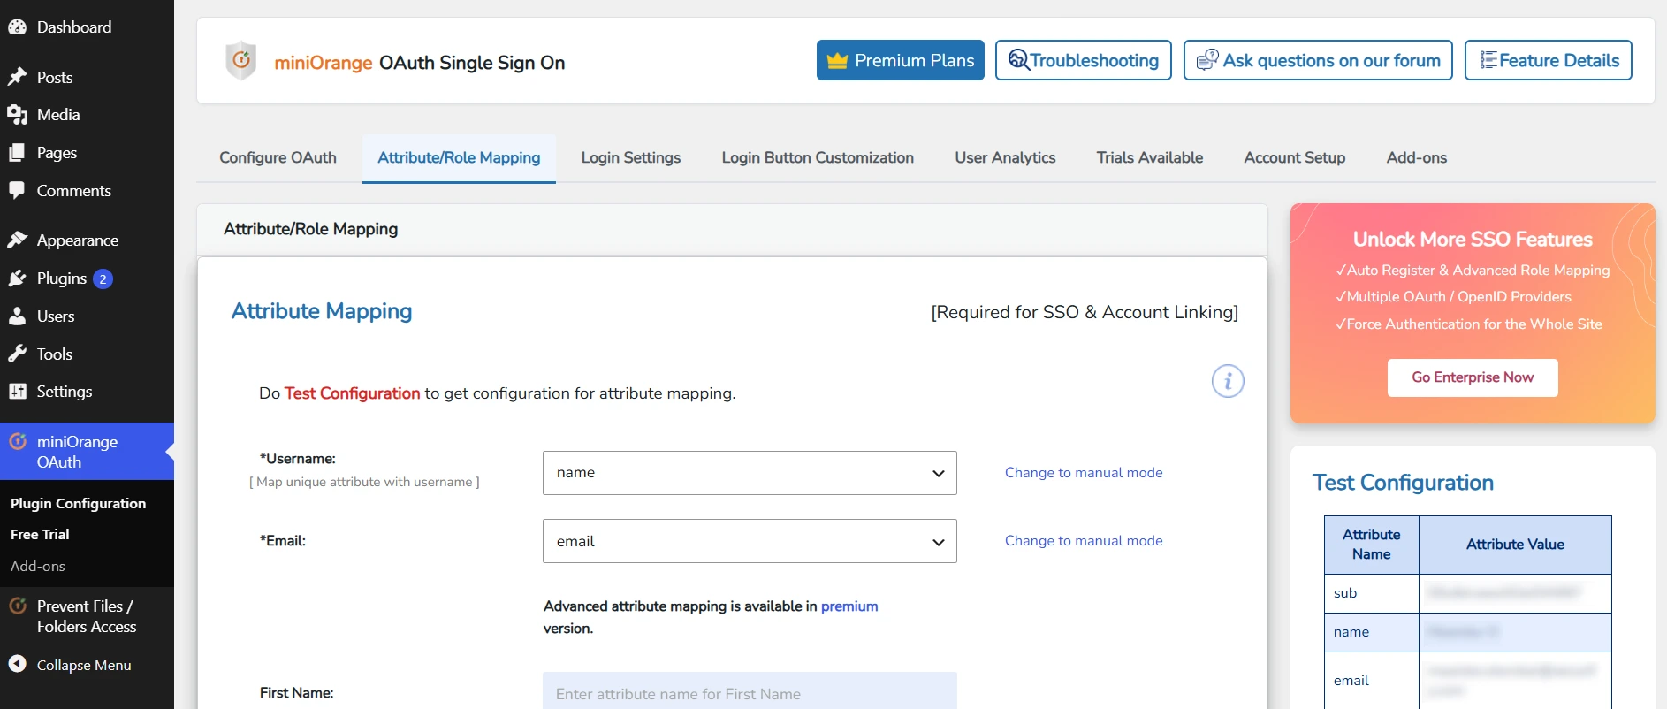Click the 'email' attribute name cell

point(1372,681)
